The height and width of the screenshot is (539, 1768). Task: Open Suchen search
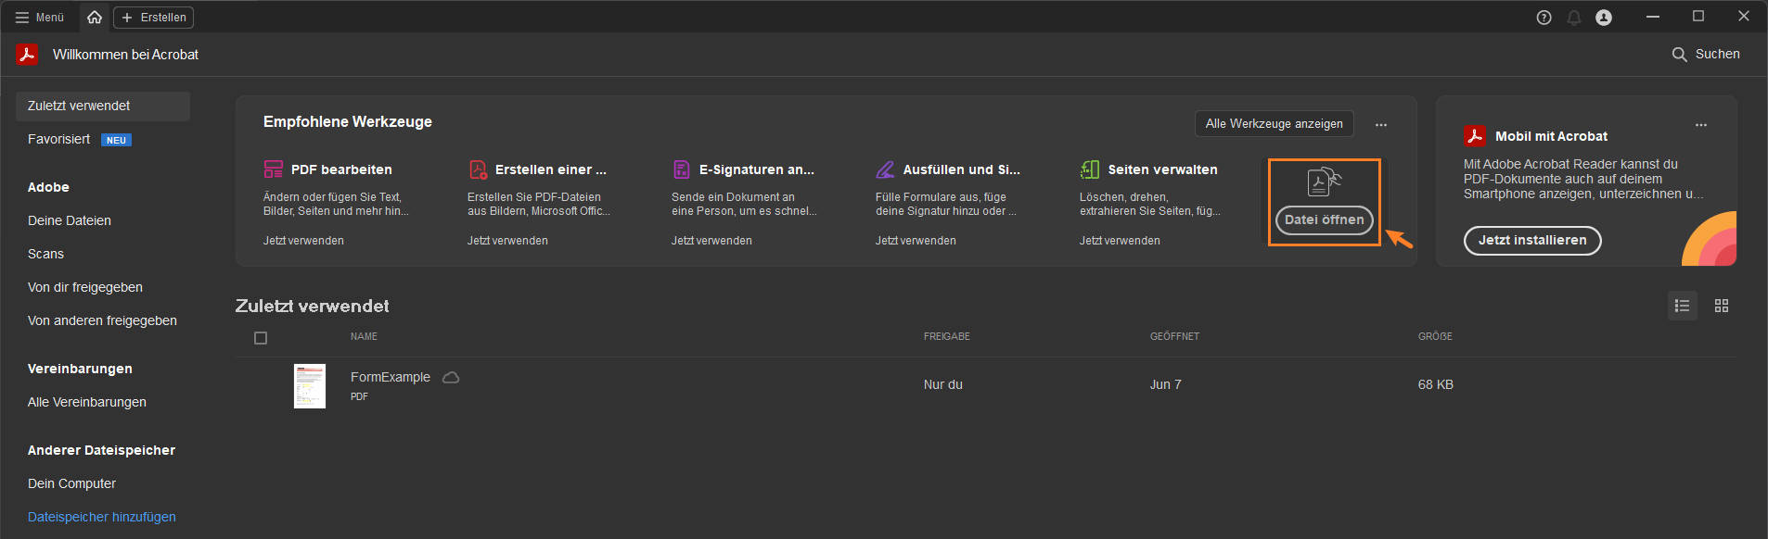pyautogui.click(x=1706, y=55)
